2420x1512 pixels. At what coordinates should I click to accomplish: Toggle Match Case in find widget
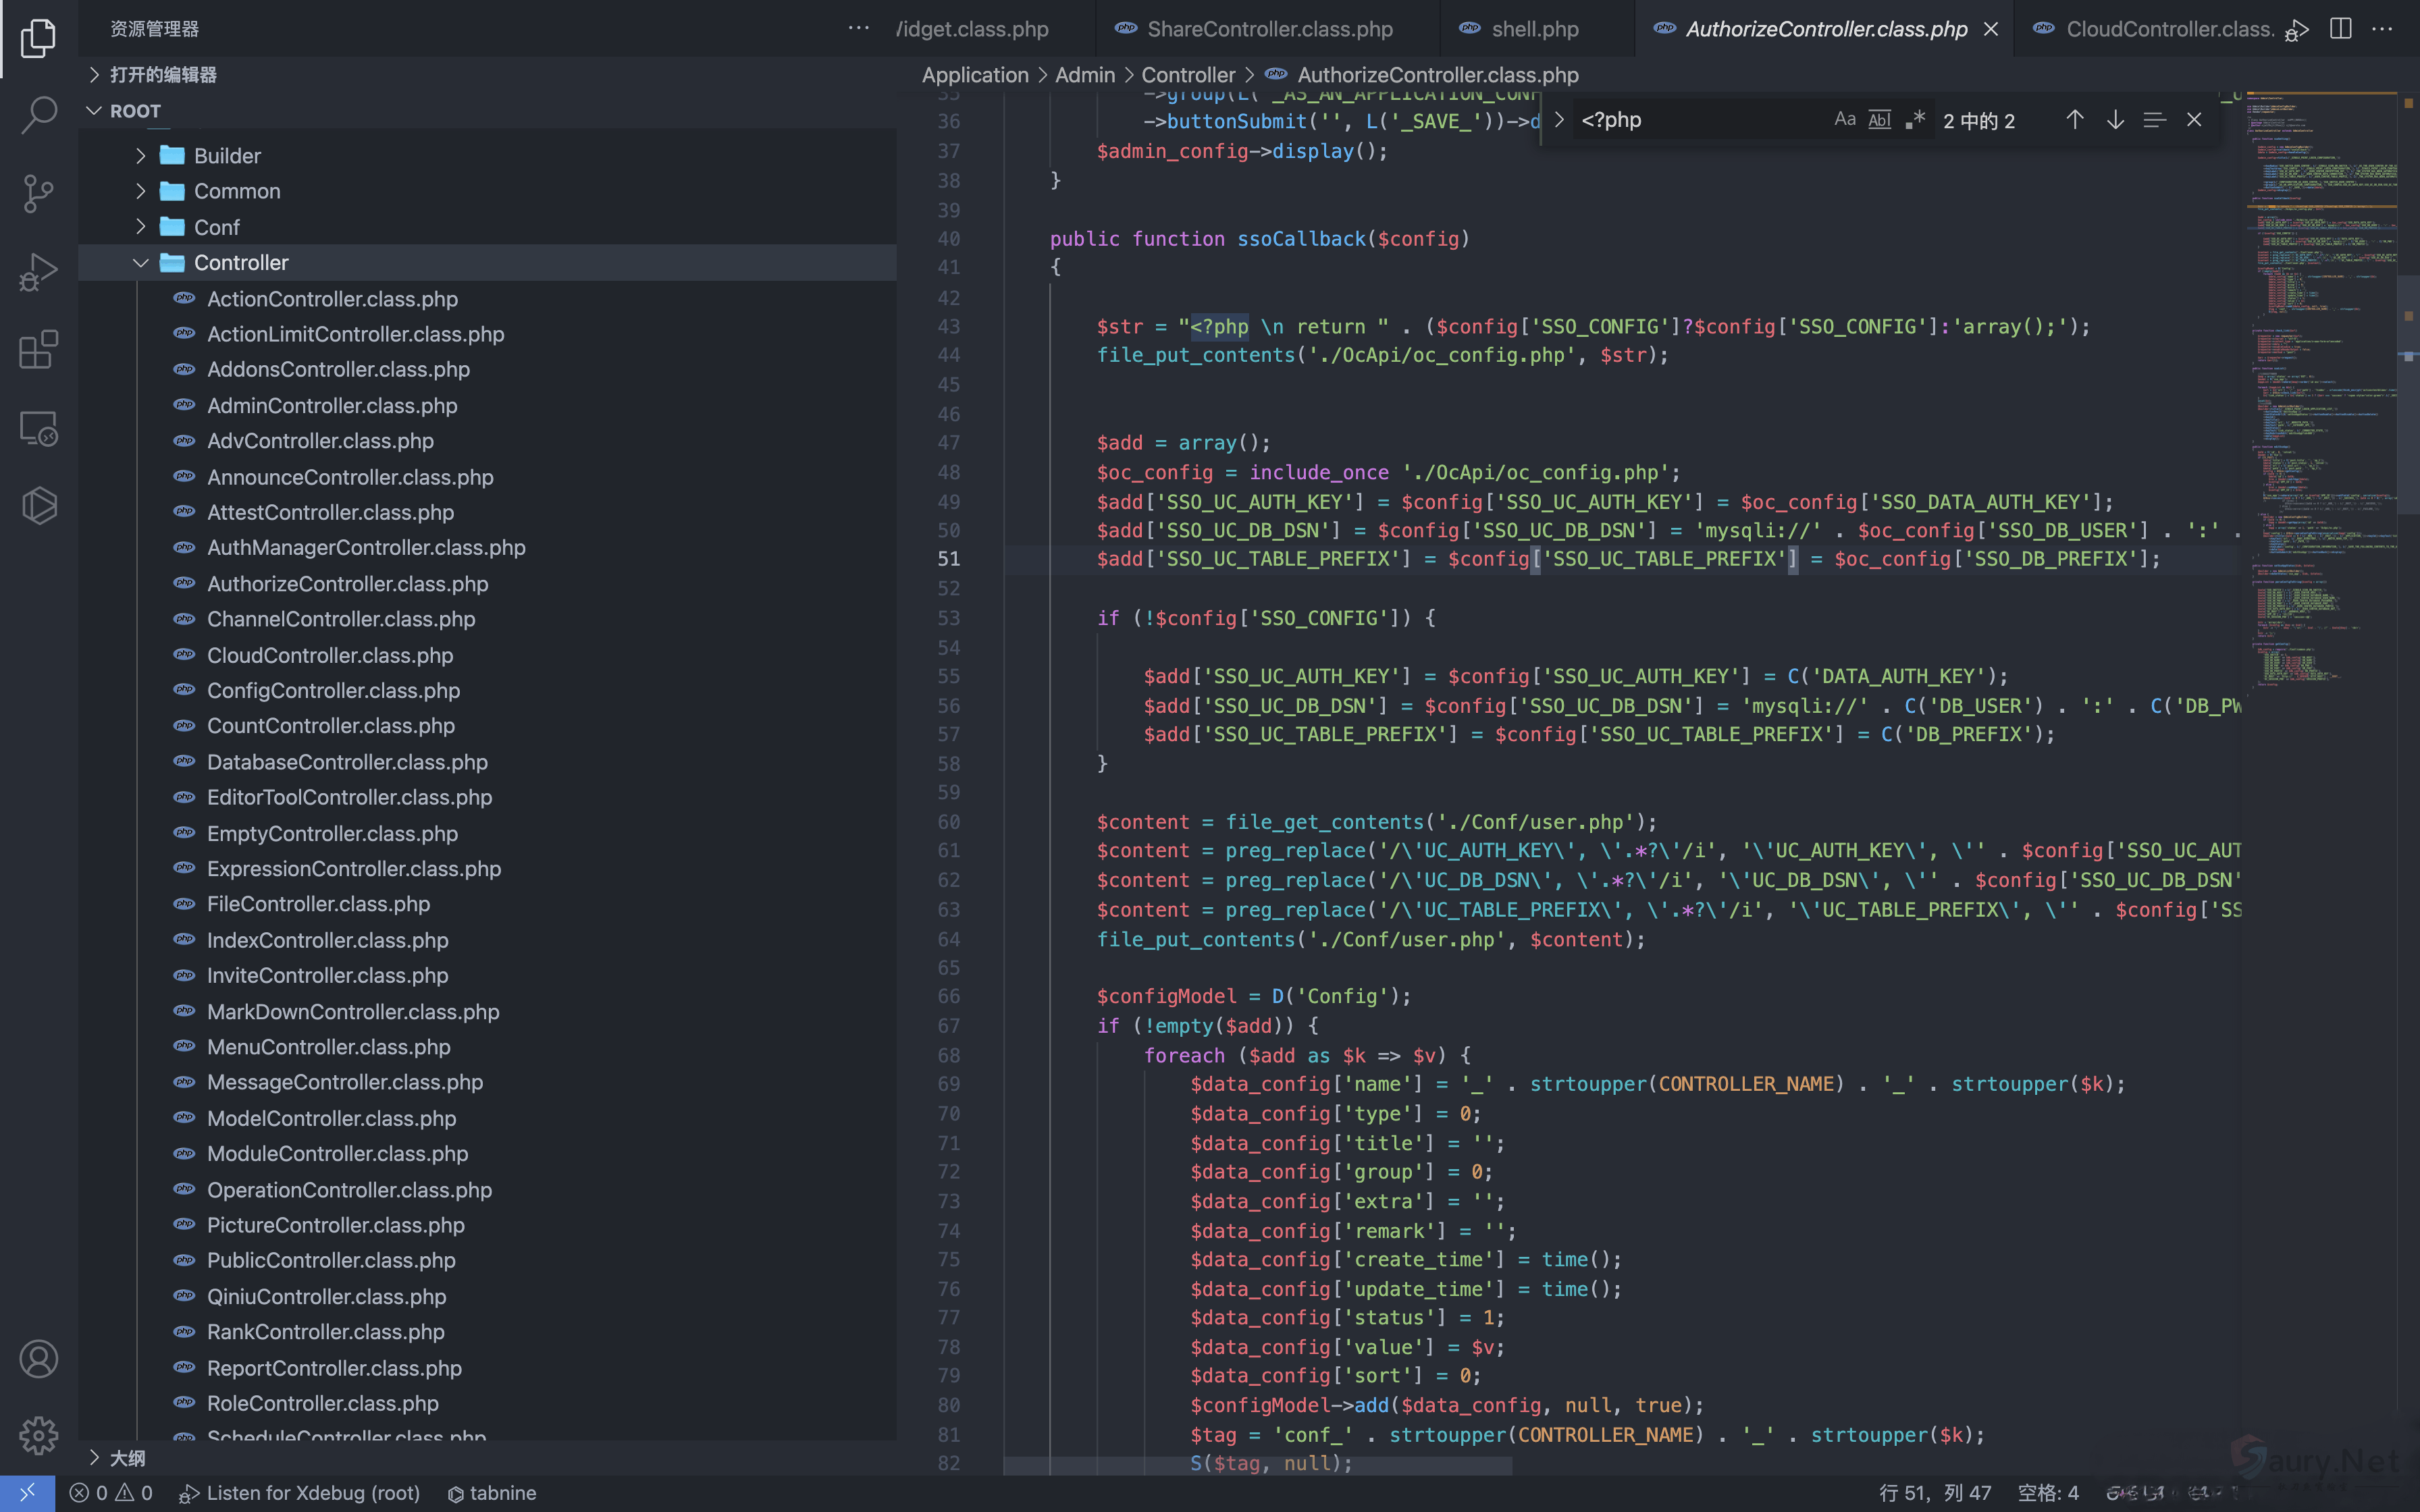(1845, 120)
